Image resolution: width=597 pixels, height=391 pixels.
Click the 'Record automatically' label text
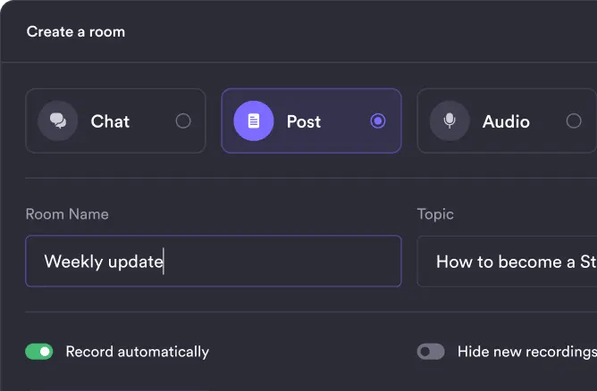(x=138, y=352)
